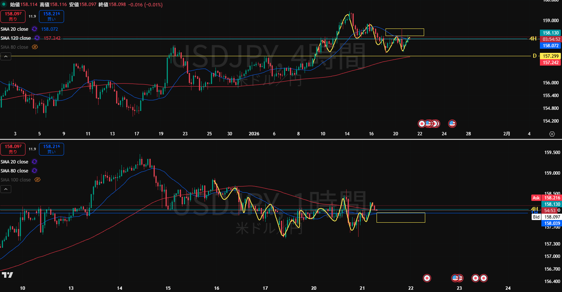The height and width of the screenshot is (292, 562).
Task: Select the yellow rectangle drawing in the 1H chart
Action: (401, 213)
